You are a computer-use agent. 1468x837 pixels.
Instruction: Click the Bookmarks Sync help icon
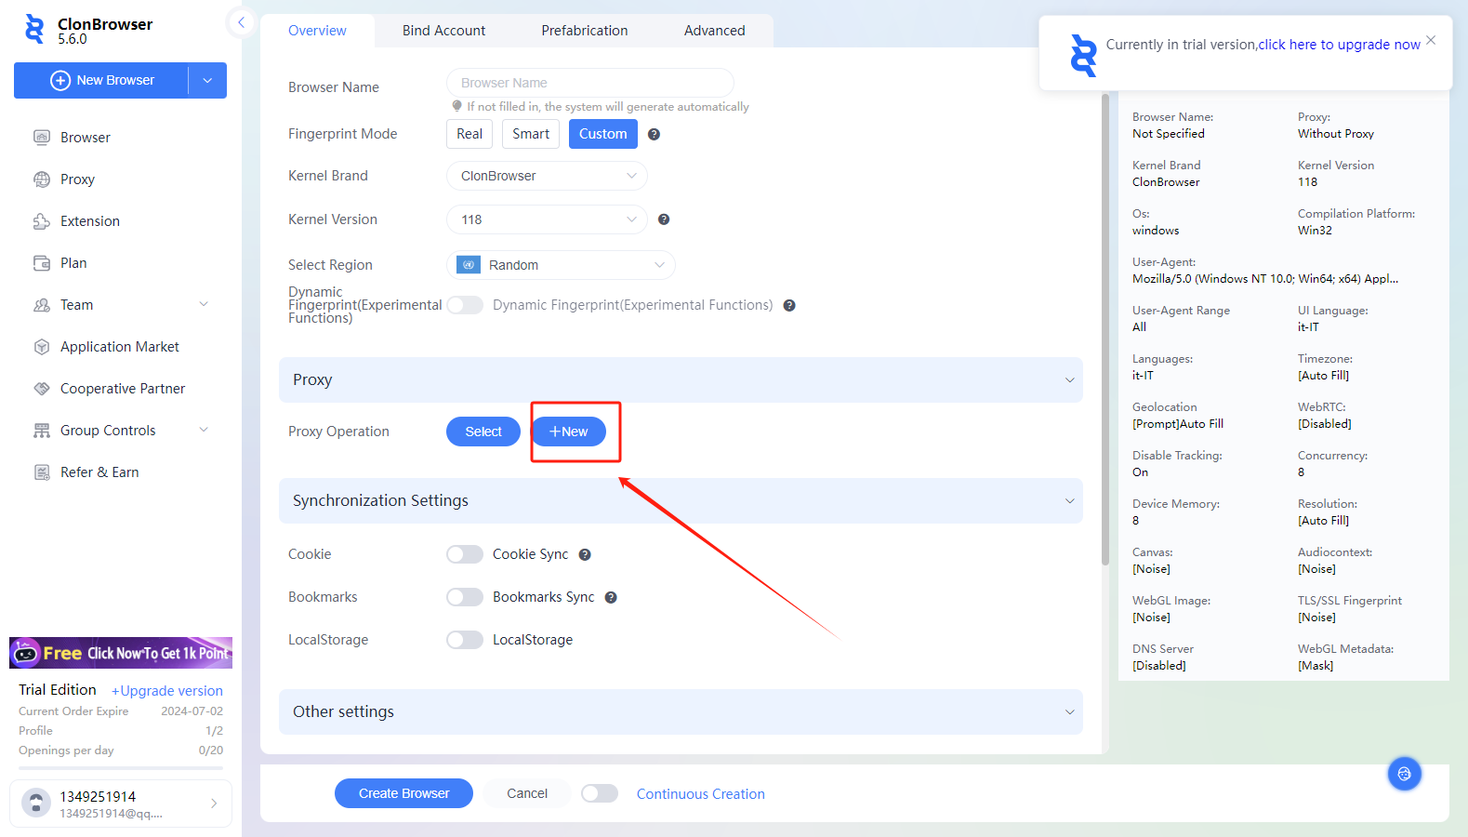611,597
